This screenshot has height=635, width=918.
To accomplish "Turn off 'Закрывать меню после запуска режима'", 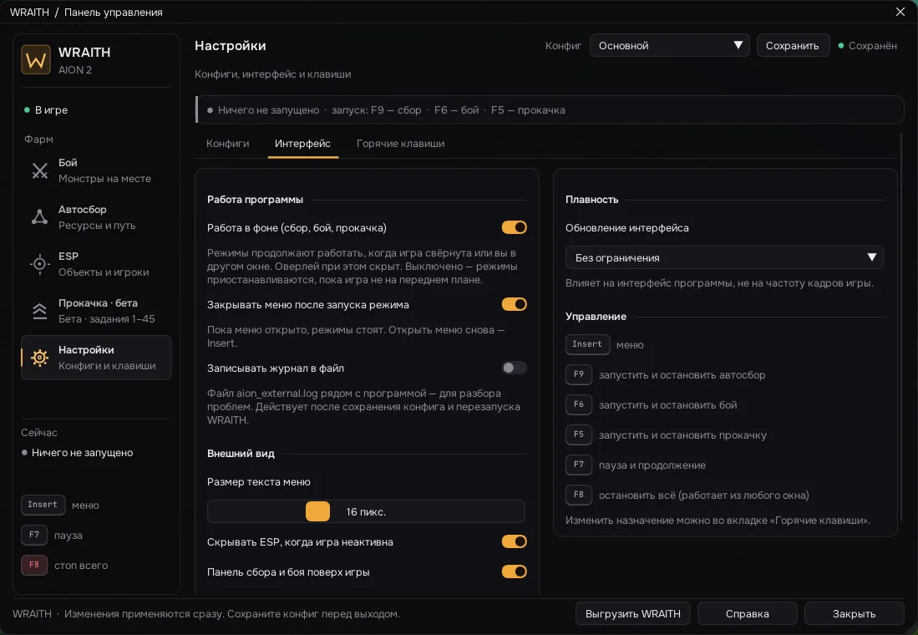I will pos(514,304).
